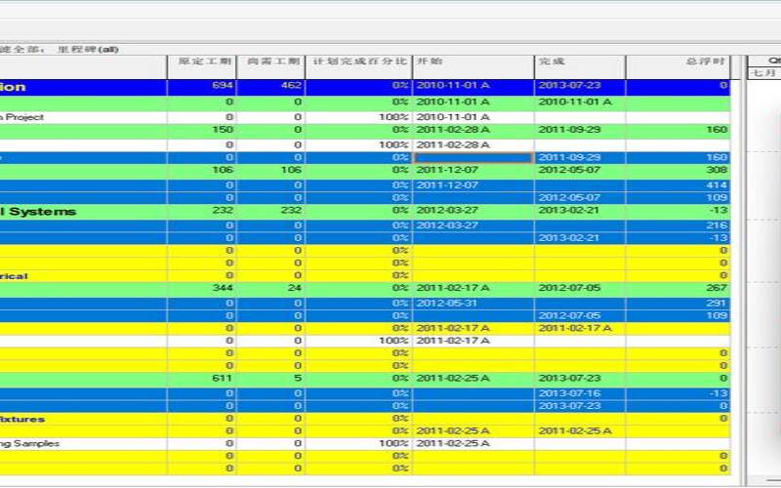The image size is (781, 488).
Task: Sort by the 尚需工期 column header
Action: tap(269, 61)
